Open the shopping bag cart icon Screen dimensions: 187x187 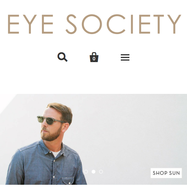pyautogui.click(x=94, y=57)
